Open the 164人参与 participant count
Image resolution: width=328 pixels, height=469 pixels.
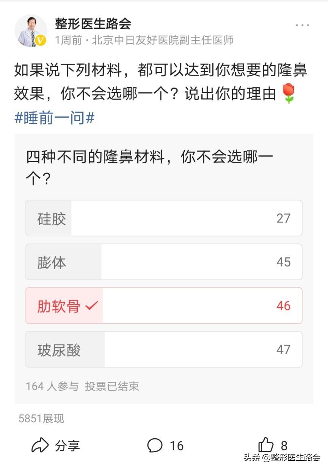pyautogui.click(x=48, y=386)
